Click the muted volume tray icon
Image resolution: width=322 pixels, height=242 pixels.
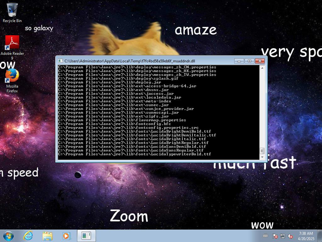coord(290,236)
